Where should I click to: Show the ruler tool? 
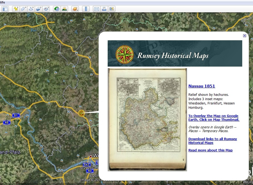tap(86, 9)
